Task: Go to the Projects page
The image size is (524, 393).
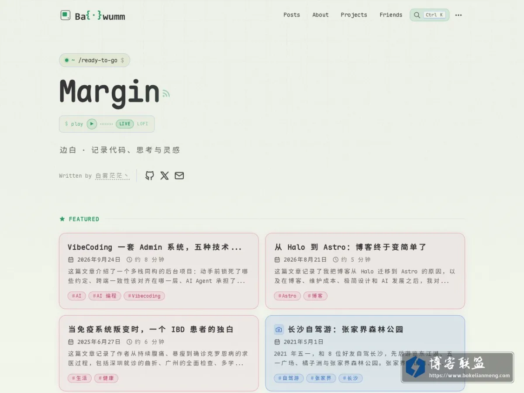Action: click(354, 15)
